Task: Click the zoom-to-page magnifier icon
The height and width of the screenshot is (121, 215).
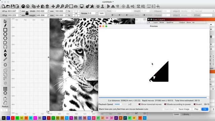Action: coord(58,6)
